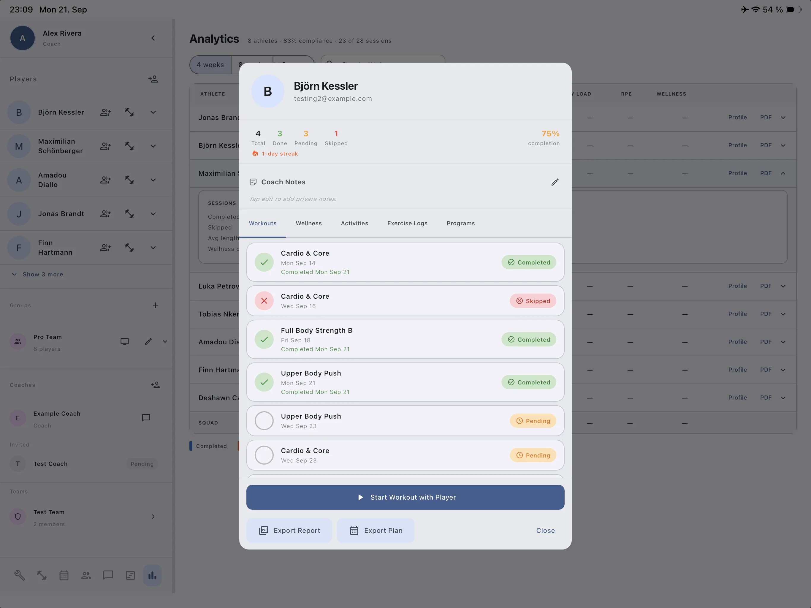The height and width of the screenshot is (608, 811).
Task: Start Workout with Player
Action: tap(405, 497)
